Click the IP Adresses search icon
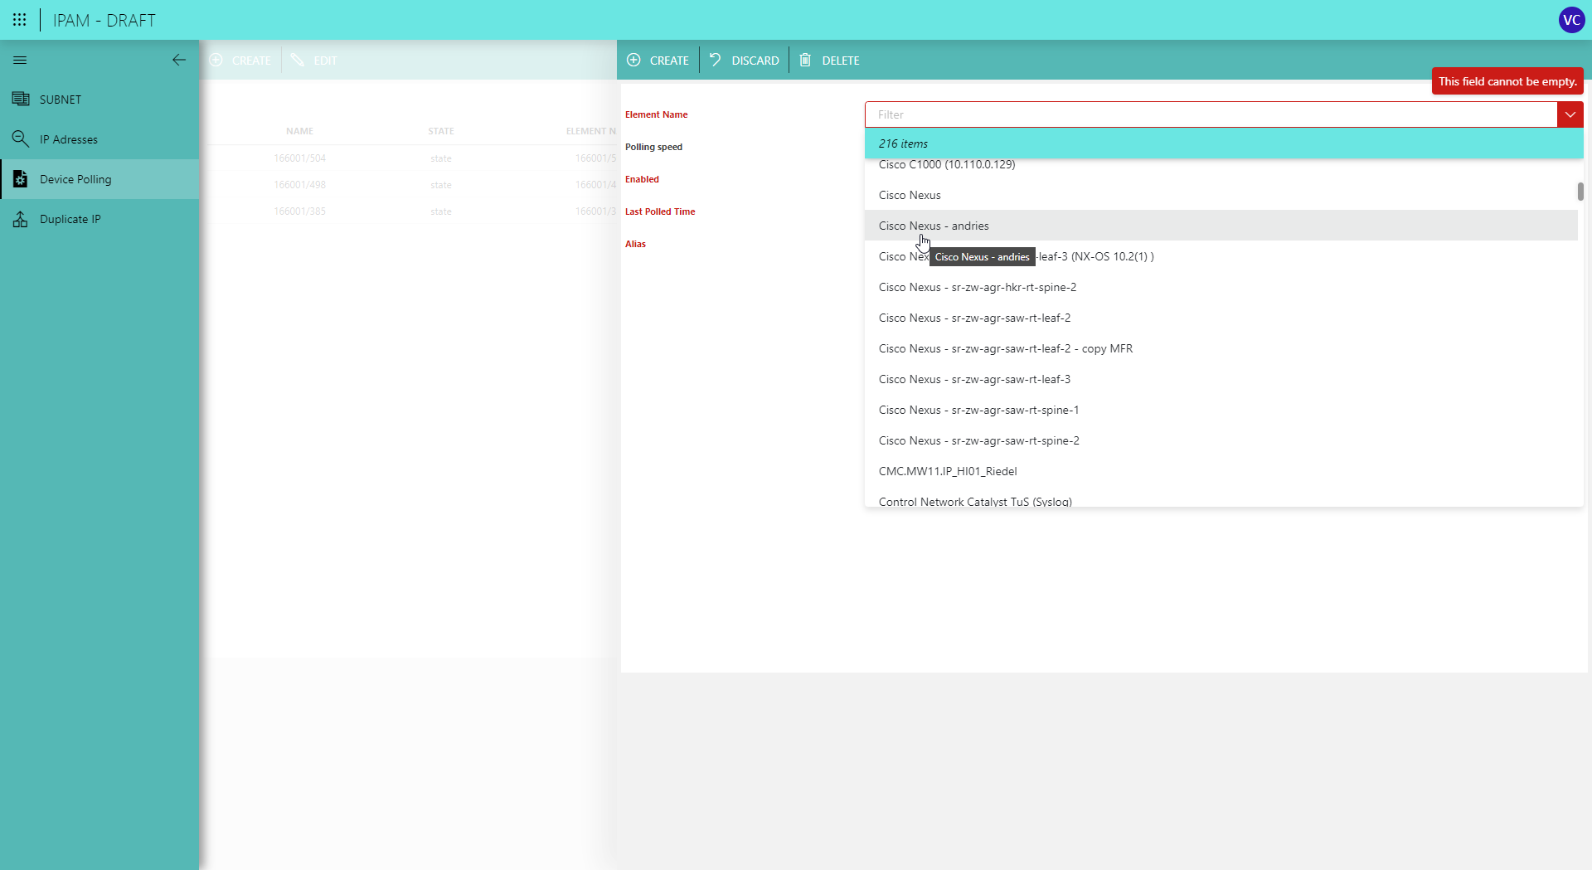Viewport: 1592px width, 870px height. 21,139
